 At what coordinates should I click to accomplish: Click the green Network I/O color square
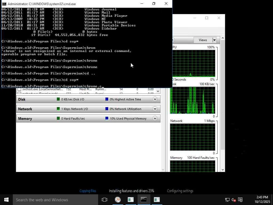point(58,109)
